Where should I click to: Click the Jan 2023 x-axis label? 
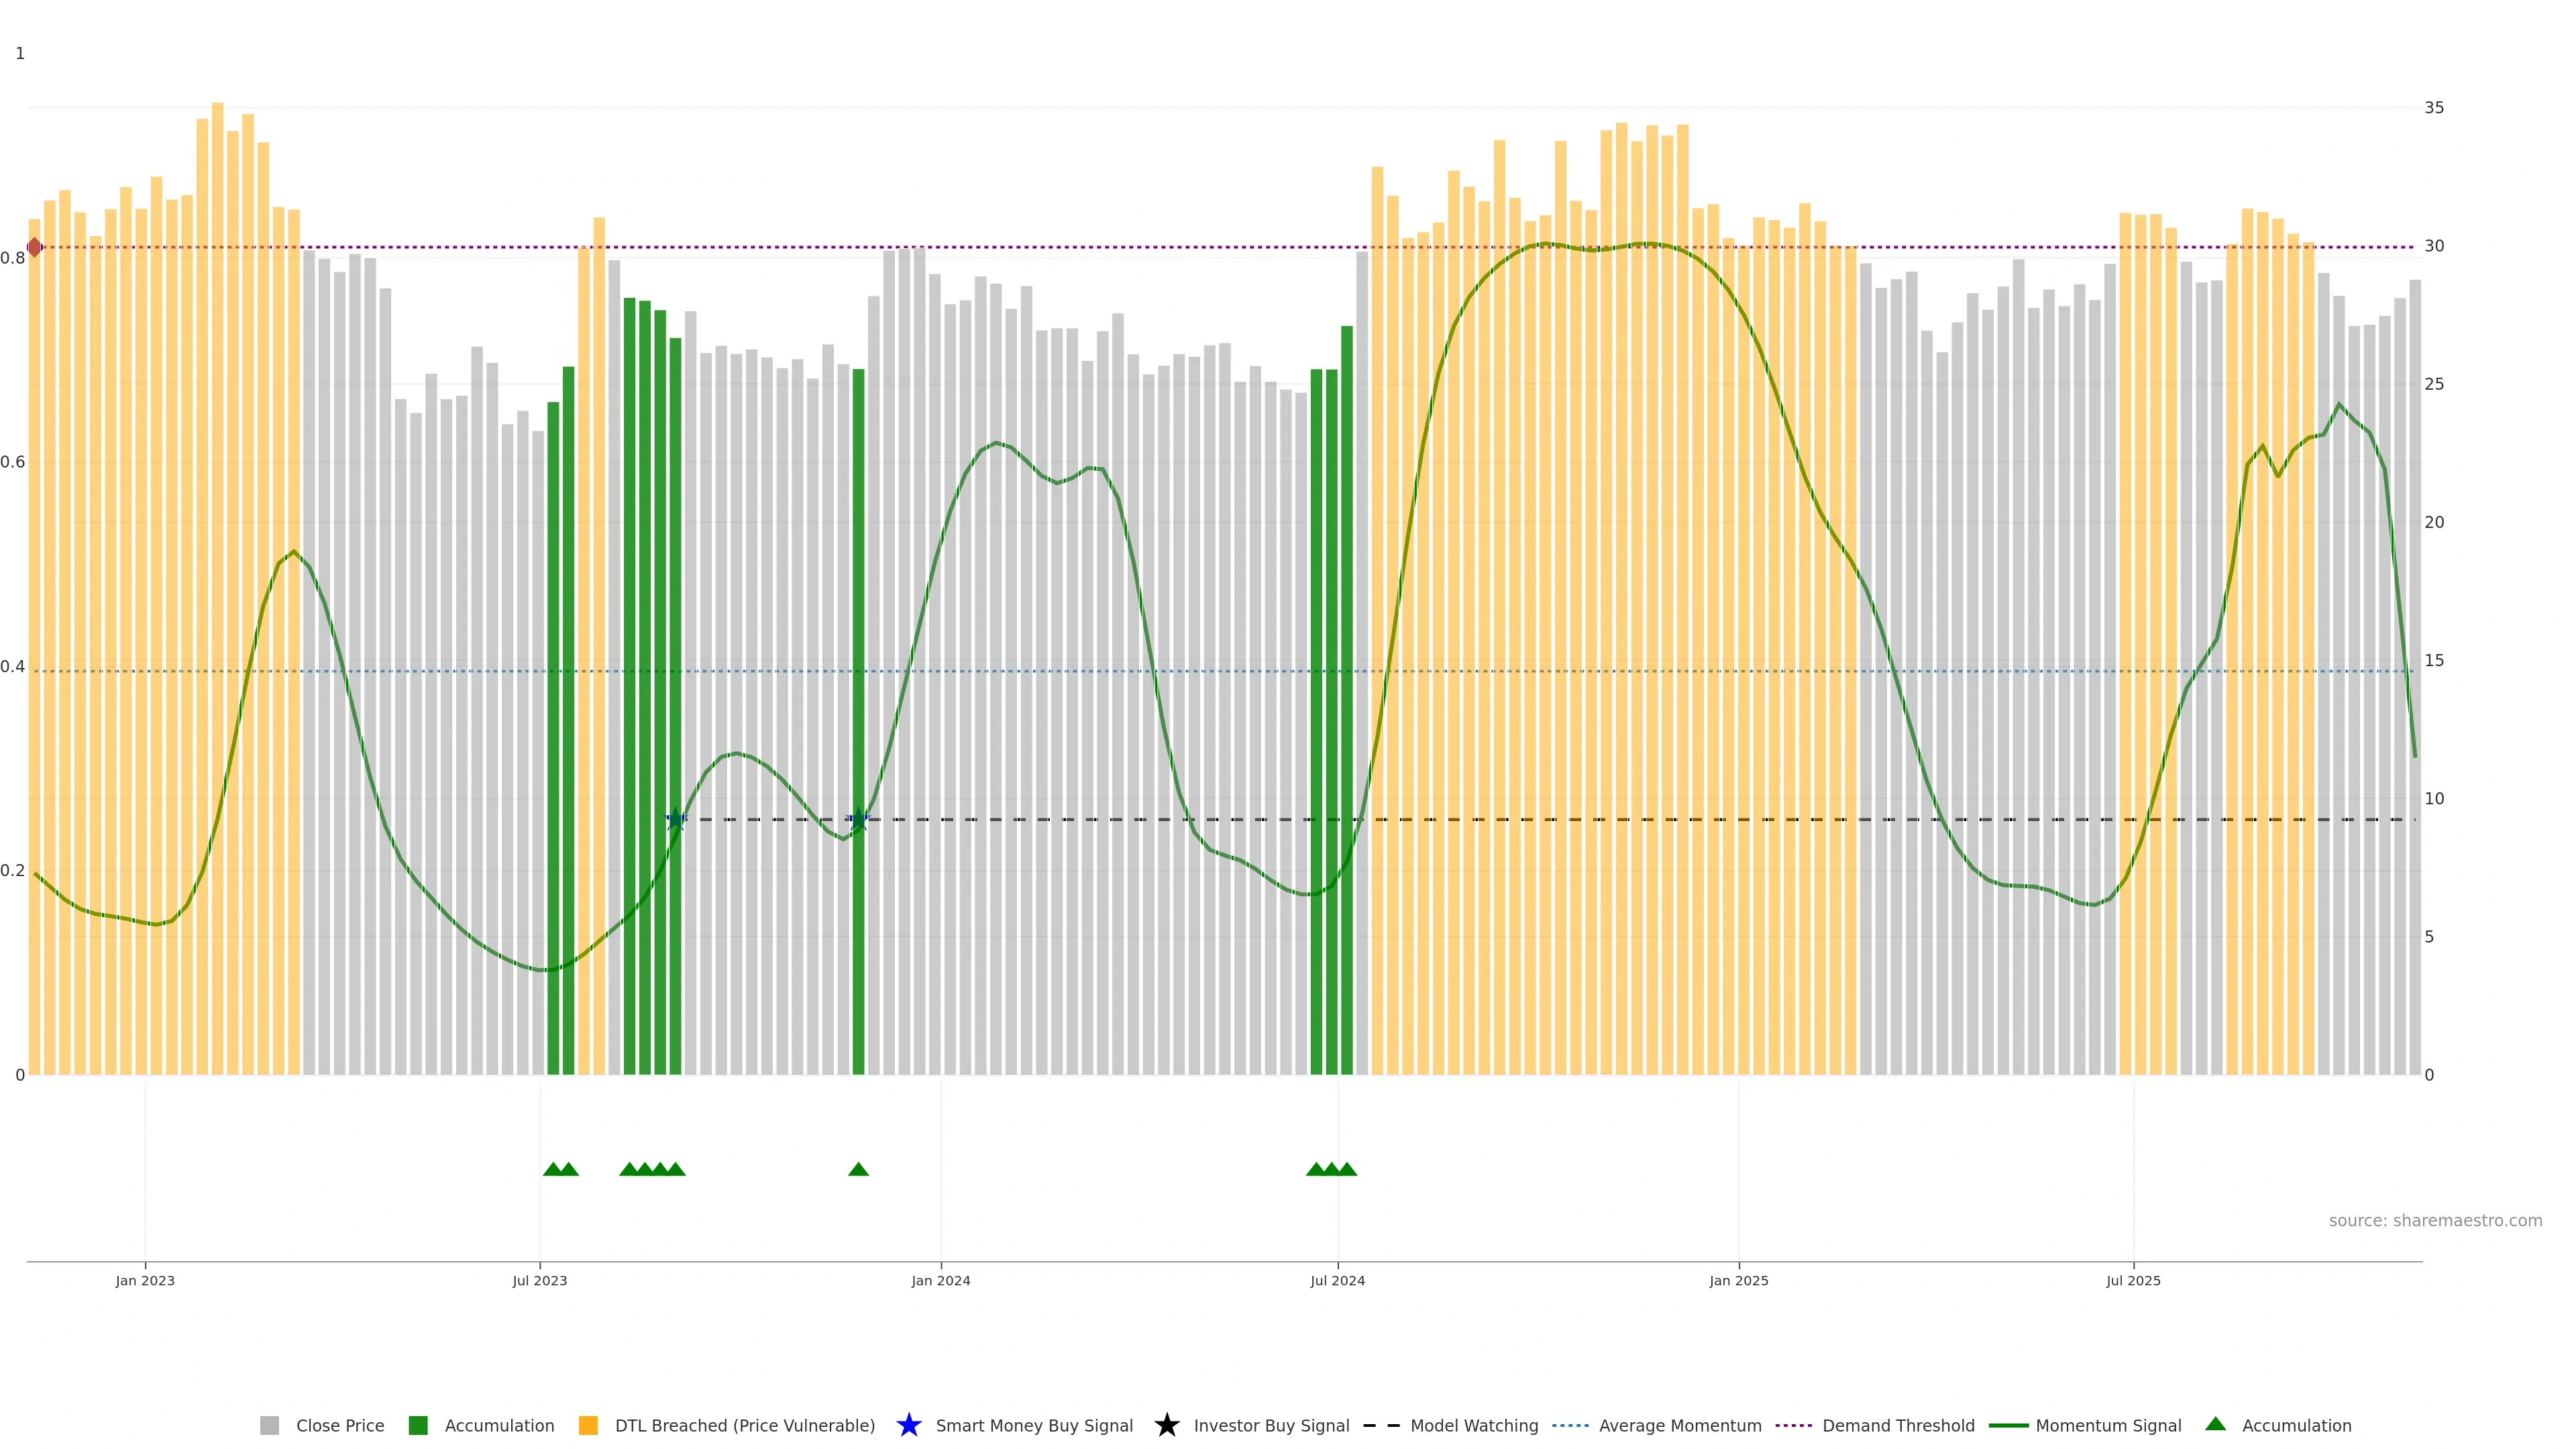pos(145,1280)
